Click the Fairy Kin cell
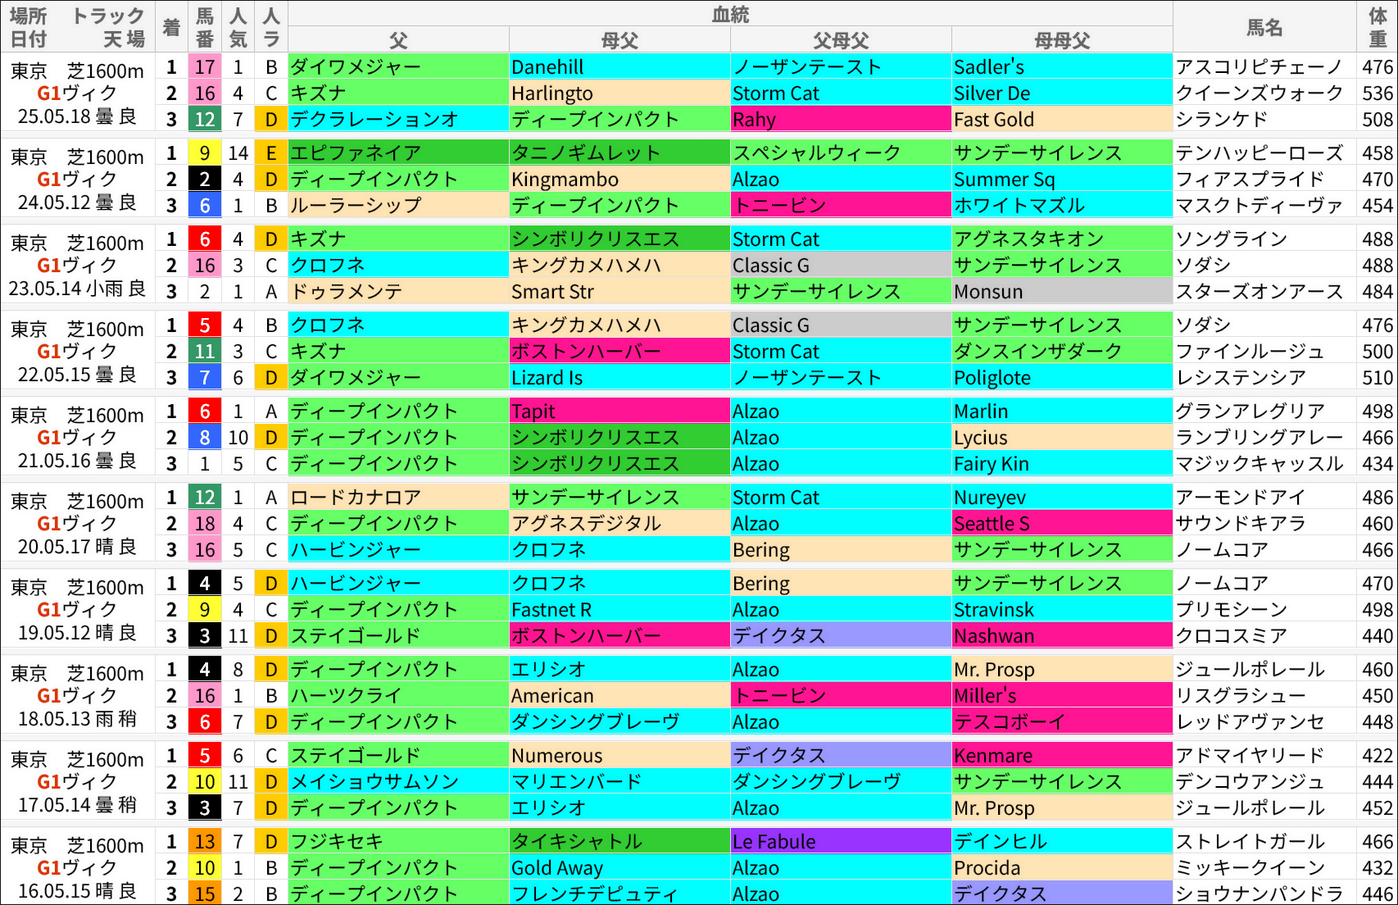Image resolution: width=1398 pixels, height=905 pixels. tap(1062, 464)
